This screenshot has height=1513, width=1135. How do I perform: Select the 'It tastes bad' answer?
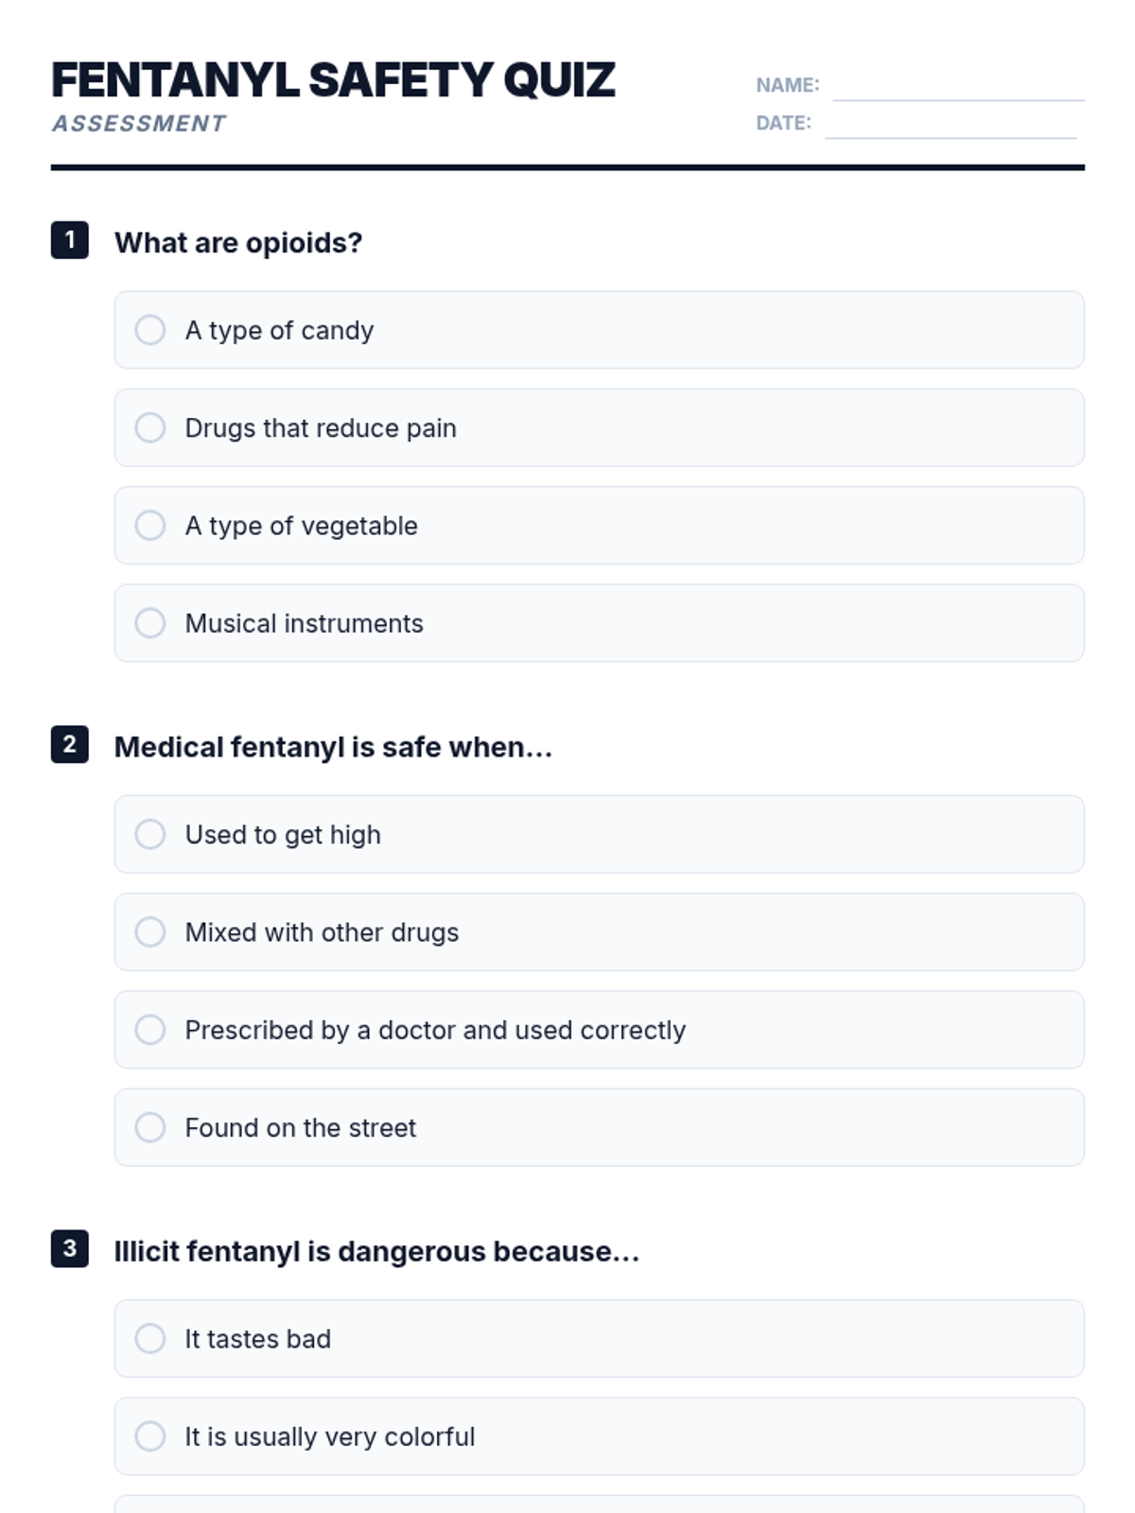150,1339
